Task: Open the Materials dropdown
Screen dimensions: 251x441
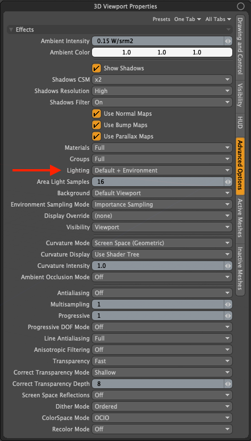Action: pyautogui.click(x=162, y=148)
